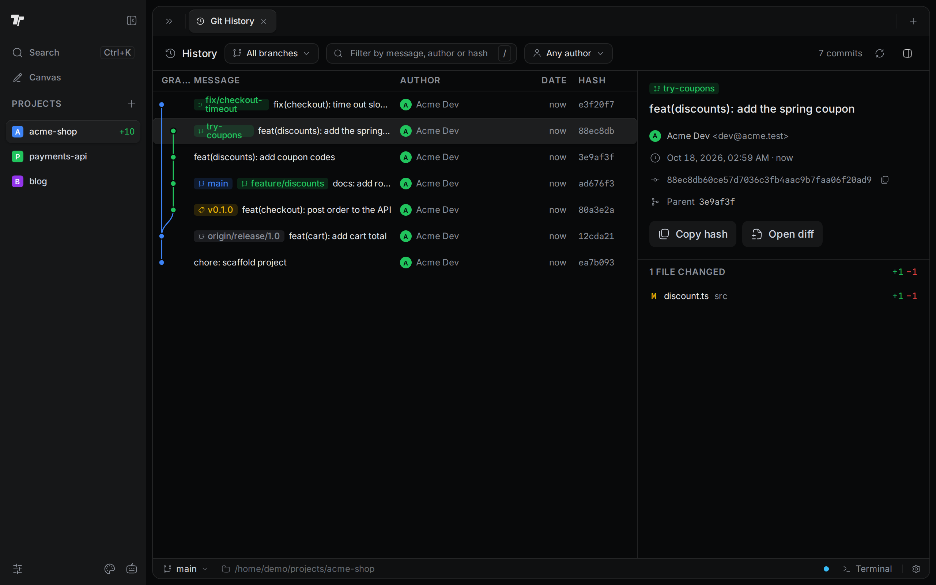
Task: Add a new tab with plus icon
Action: pos(913,21)
